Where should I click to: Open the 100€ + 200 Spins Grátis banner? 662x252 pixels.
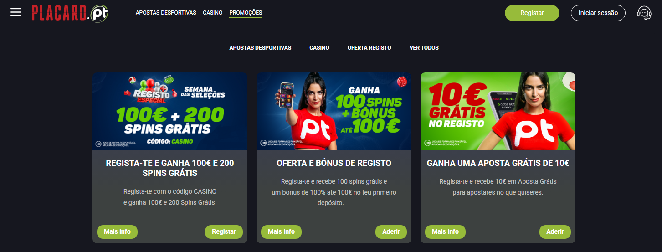point(170,111)
